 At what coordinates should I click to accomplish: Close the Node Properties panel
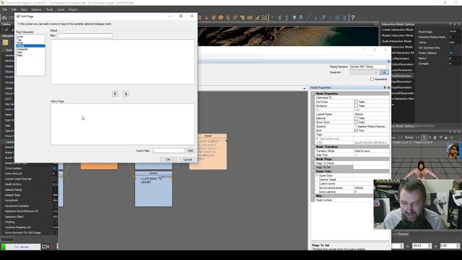tap(388, 87)
